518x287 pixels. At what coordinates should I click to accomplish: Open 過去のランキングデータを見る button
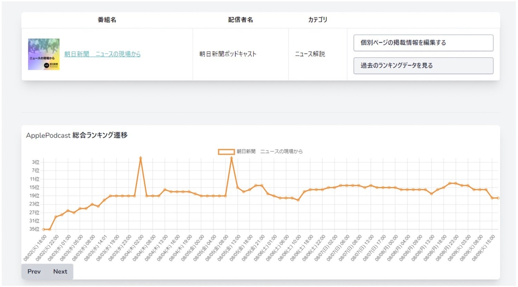(x=423, y=66)
